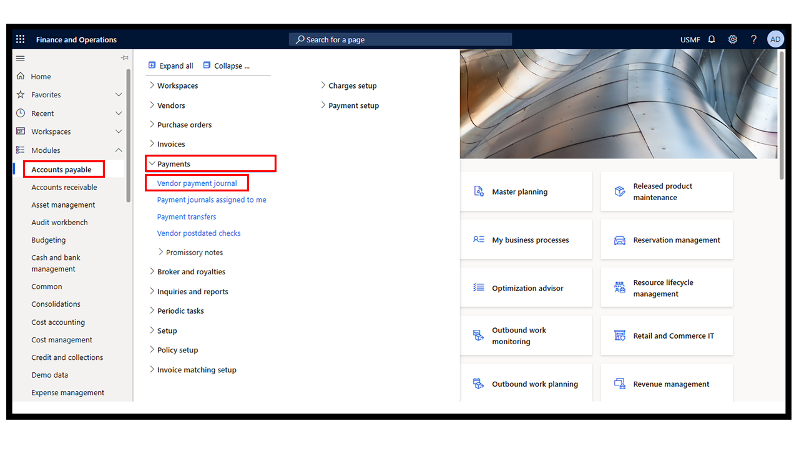Click the Favorites star icon

pos(21,95)
